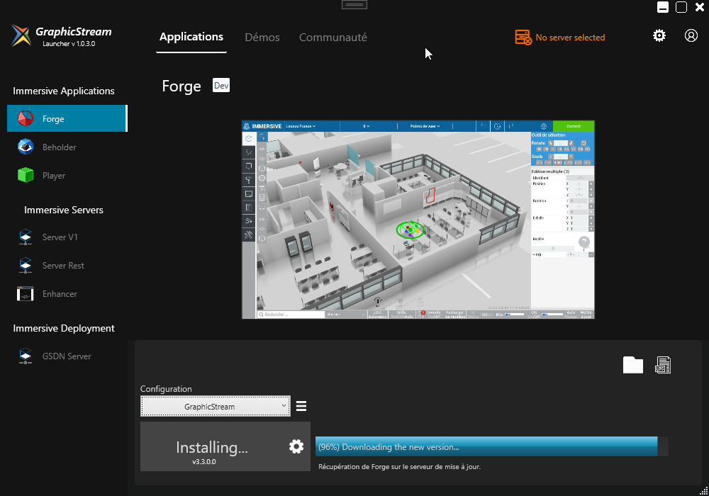Open the log file icon
Screen dimensions: 709x496
[x=663, y=365]
